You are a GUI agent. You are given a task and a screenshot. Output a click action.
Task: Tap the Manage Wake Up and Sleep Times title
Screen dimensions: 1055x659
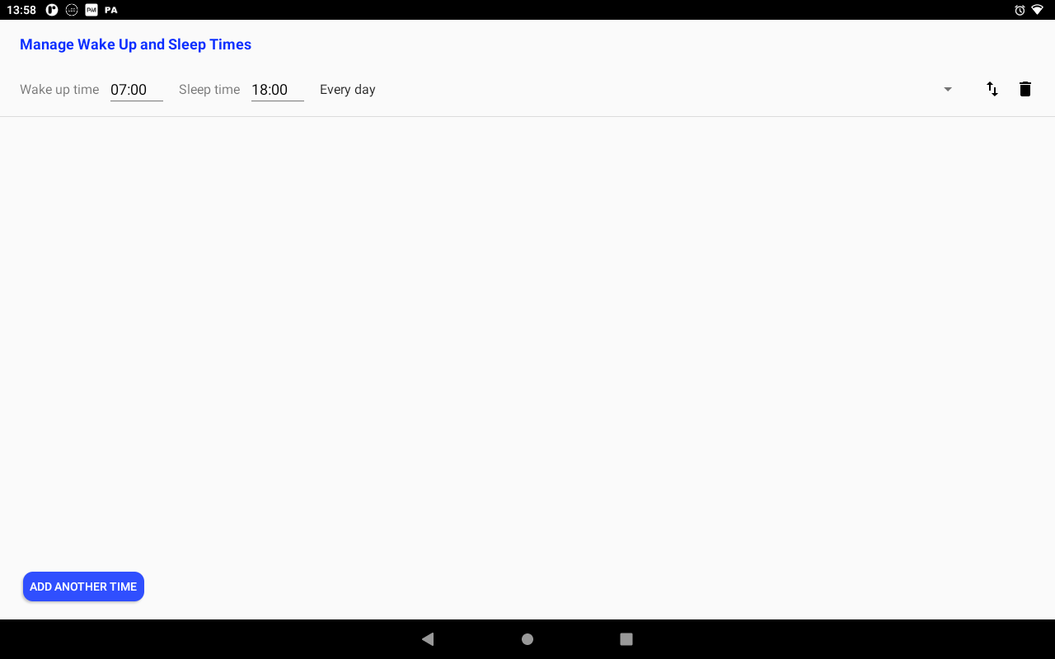point(135,44)
